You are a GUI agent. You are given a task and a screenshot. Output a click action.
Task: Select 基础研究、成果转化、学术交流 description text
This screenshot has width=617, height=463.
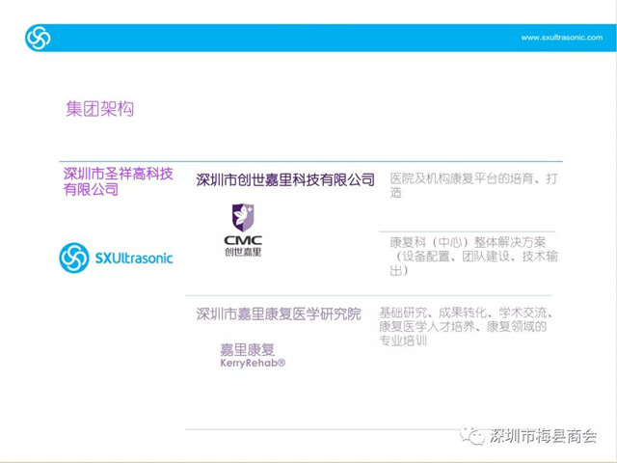(467, 326)
